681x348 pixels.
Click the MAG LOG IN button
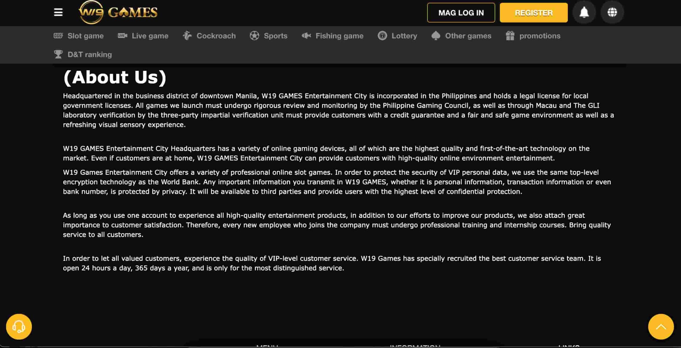pyautogui.click(x=461, y=13)
